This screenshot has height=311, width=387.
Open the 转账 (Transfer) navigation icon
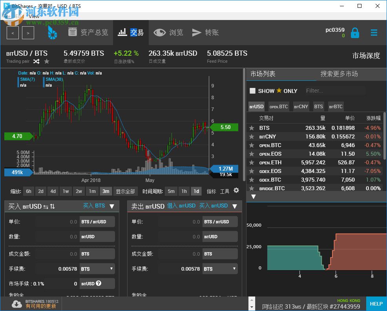point(197,33)
